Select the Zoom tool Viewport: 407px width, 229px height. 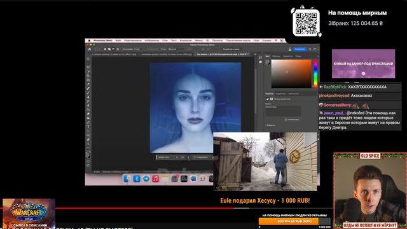tap(88, 144)
